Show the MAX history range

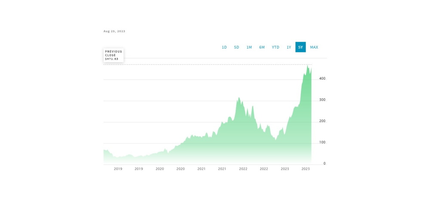coord(314,47)
